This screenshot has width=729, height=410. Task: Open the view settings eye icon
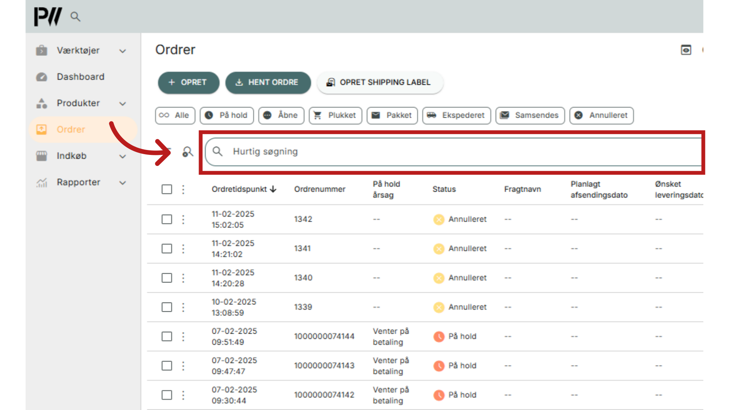tap(686, 50)
